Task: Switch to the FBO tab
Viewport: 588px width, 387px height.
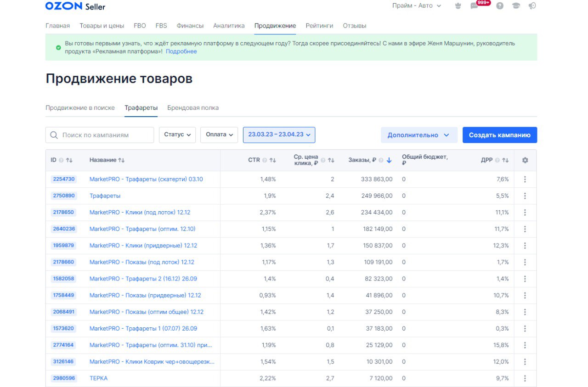Action: click(140, 26)
